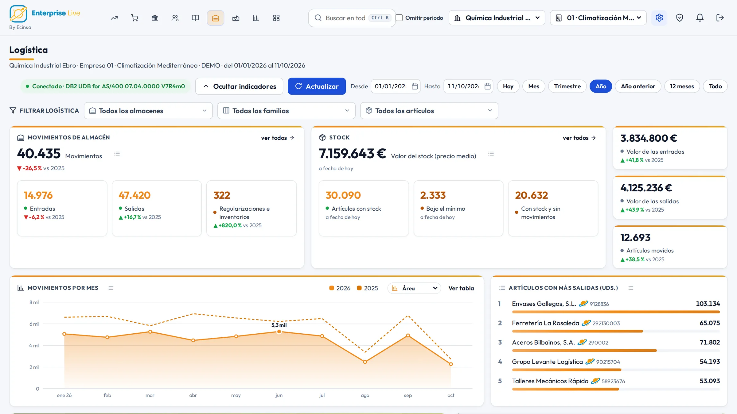Open calendar picker in Hasta field
737x414 pixels.
coord(487,86)
